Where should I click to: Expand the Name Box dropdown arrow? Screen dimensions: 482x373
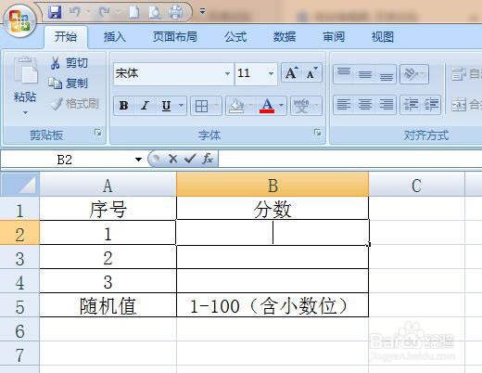coord(138,160)
